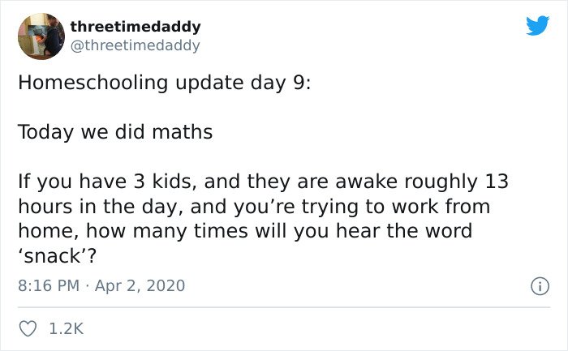Image resolution: width=568 pixels, height=351 pixels.
Task: Click the 'Homeschooling update day 9:' line
Action: (x=165, y=83)
